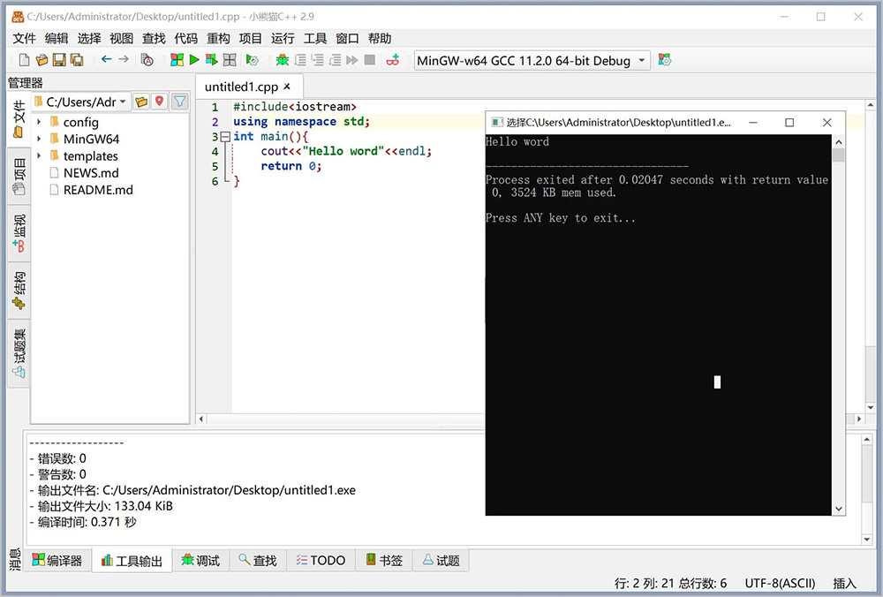The image size is (883, 597).
Task: Click the add watch glasses icon
Action: pos(394,60)
